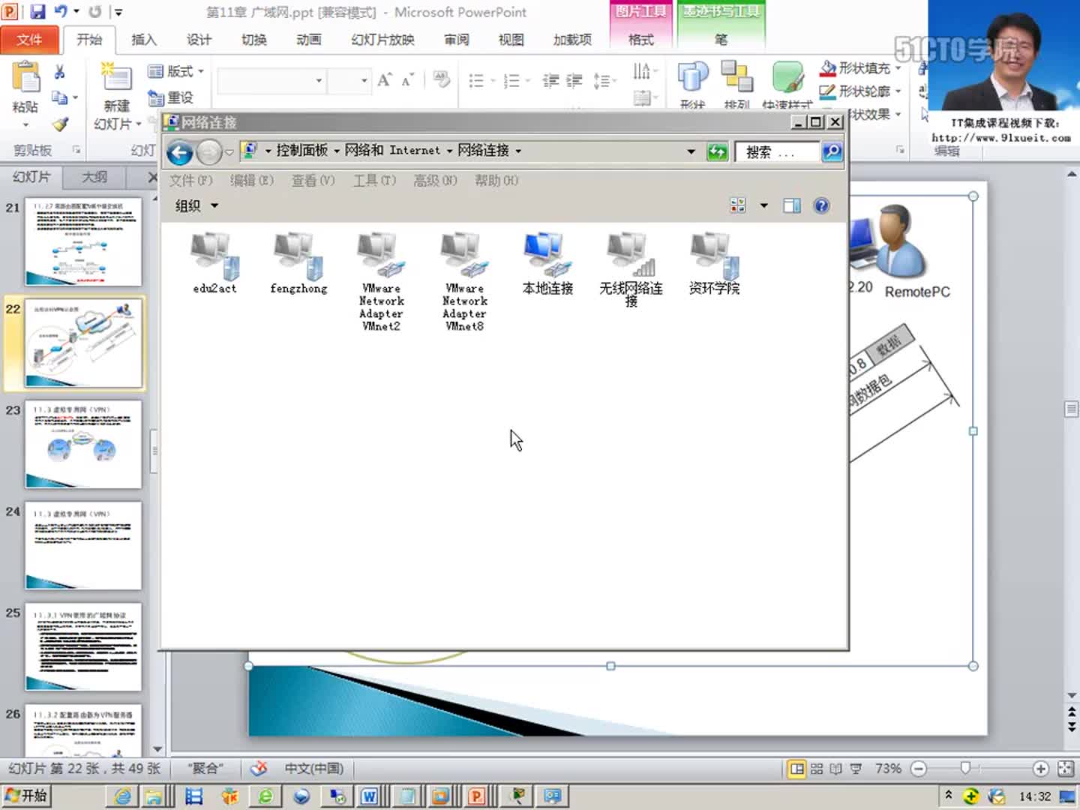Click the search magnifier in 网络连接 window

pyautogui.click(x=832, y=152)
